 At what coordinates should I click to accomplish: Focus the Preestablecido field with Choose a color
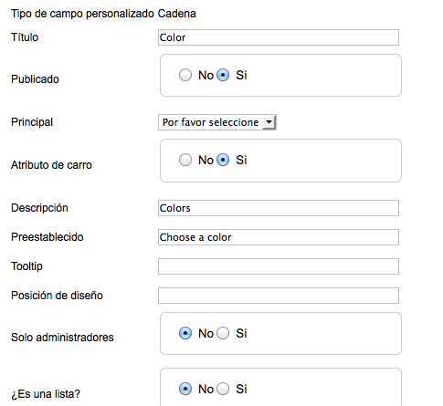point(279,237)
